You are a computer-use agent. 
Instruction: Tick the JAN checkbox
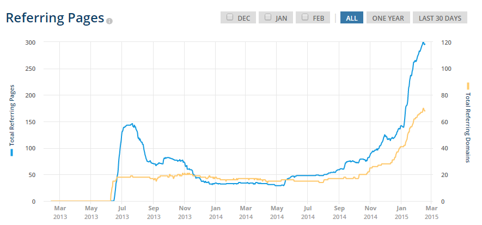(268, 17)
